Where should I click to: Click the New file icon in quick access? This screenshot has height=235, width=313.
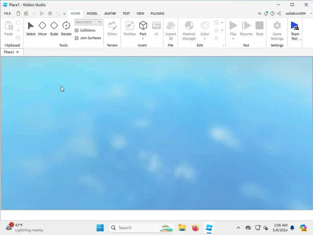tap(18, 13)
